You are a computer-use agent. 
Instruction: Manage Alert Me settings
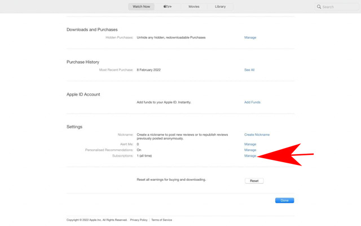pos(250,144)
